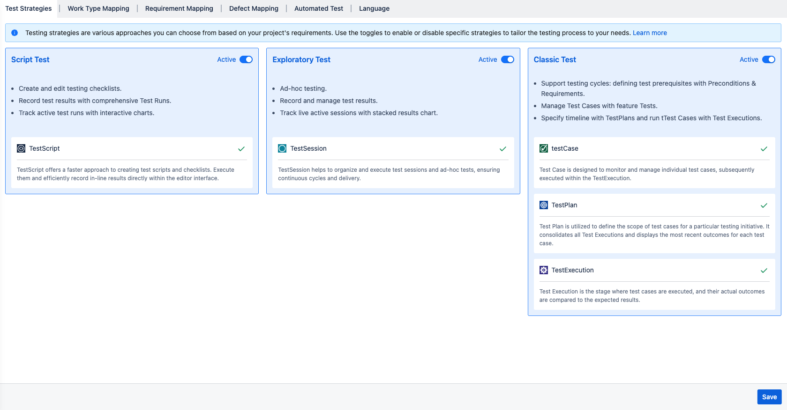Toggle the Classic Test Active switch
Image resolution: width=787 pixels, height=410 pixels.
pyautogui.click(x=769, y=59)
